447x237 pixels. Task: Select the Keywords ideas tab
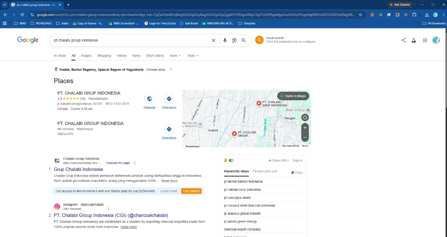[237, 171]
